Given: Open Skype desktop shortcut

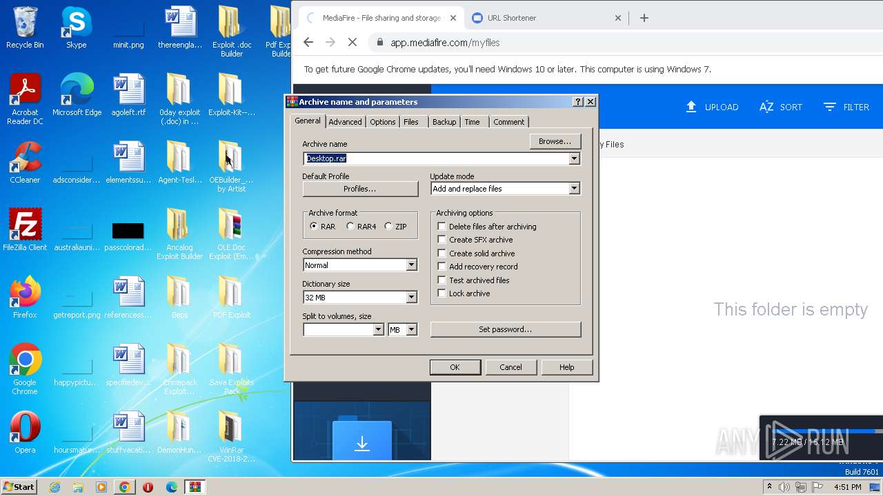Looking at the screenshot, I should click(76, 28).
